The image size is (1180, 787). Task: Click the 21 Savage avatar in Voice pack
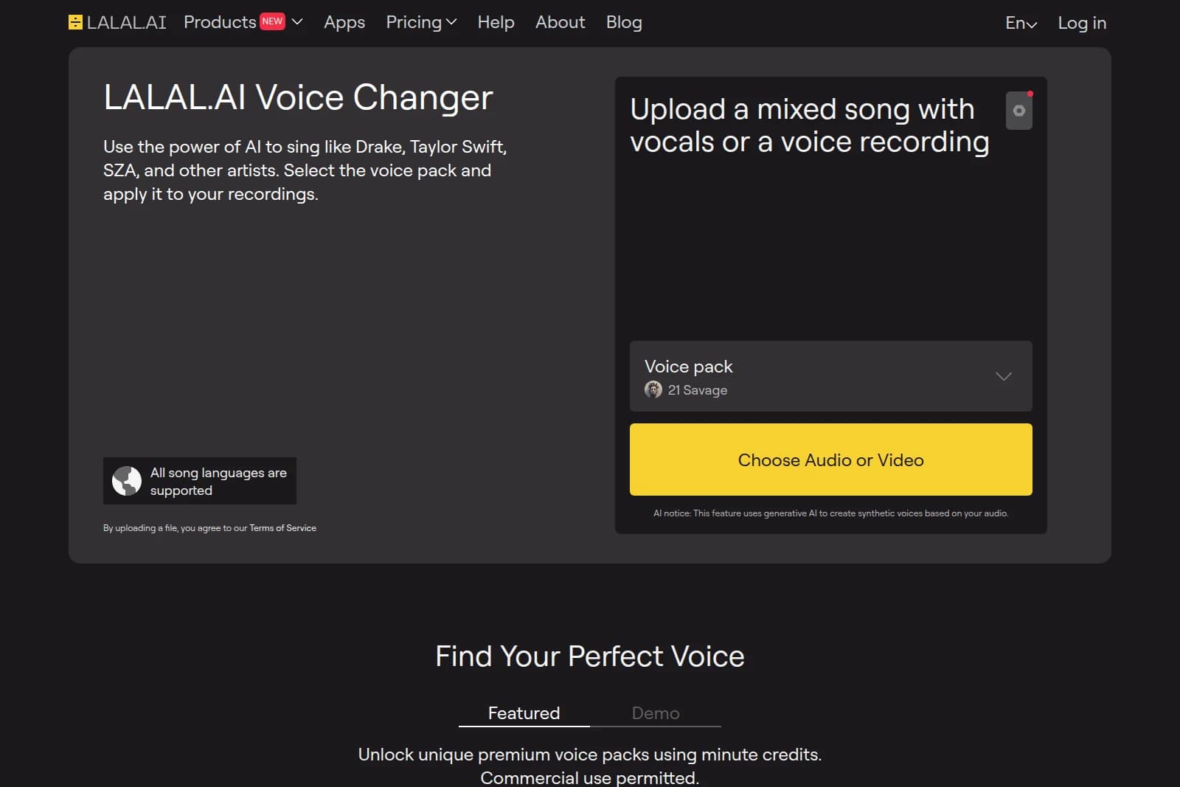pos(653,390)
